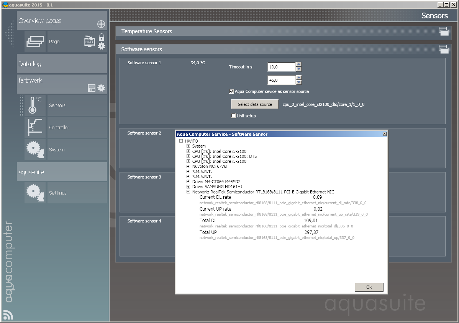The image size is (459, 323).
Task: Open aquasuite Settings in the sidebar
Action: point(77,193)
